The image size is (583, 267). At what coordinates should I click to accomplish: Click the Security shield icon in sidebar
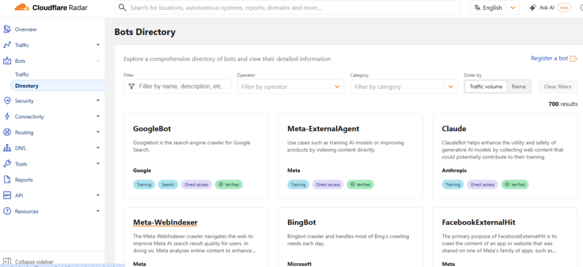click(7, 101)
